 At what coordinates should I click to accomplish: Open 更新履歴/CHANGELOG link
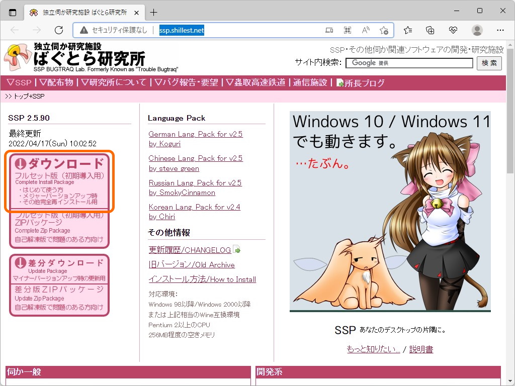tap(190, 250)
